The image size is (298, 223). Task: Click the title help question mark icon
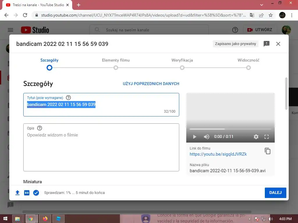tap(68, 98)
